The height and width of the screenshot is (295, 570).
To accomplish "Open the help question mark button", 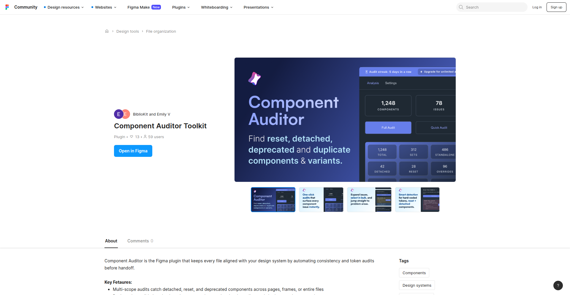I will [x=558, y=285].
